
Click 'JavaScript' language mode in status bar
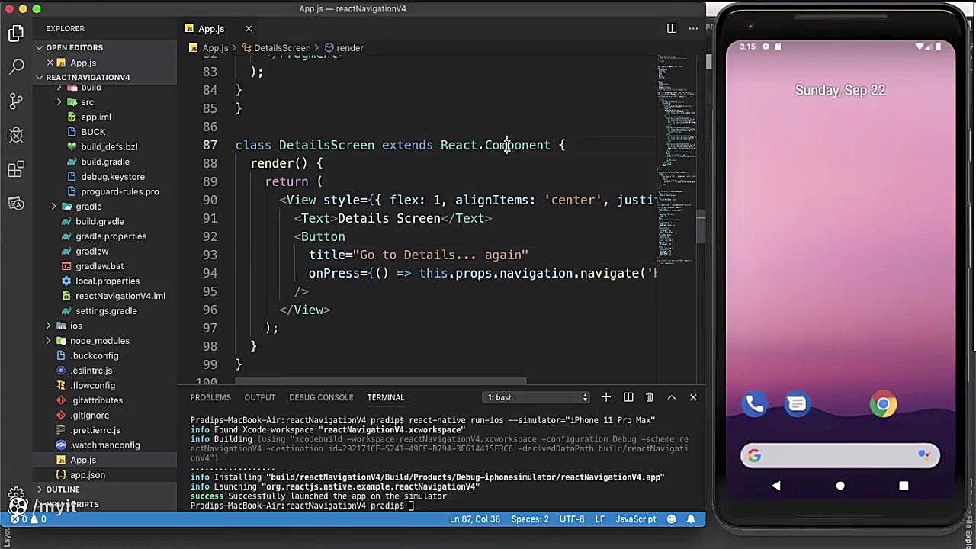[x=635, y=519]
